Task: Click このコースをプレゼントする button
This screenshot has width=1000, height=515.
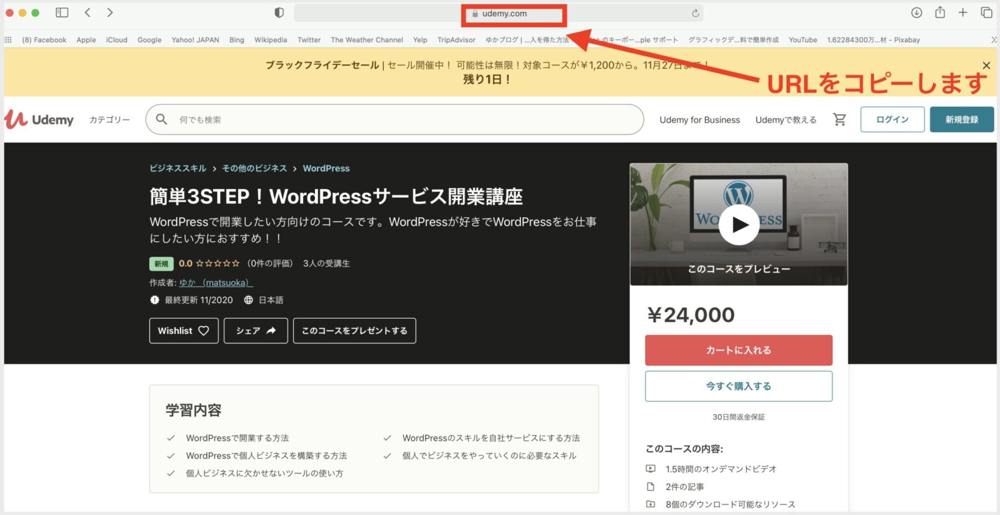Action: [x=354, y=331]
